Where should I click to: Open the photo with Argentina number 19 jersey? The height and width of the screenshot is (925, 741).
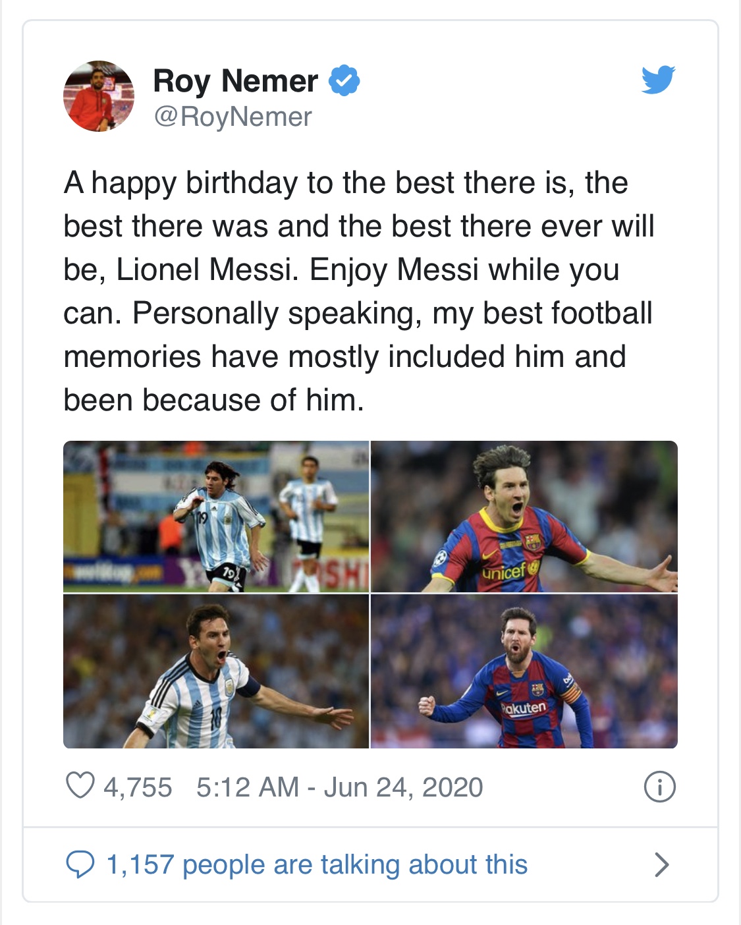point(216,517)
